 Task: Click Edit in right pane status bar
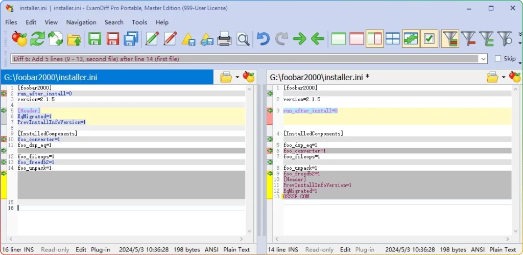coord(345,249)
